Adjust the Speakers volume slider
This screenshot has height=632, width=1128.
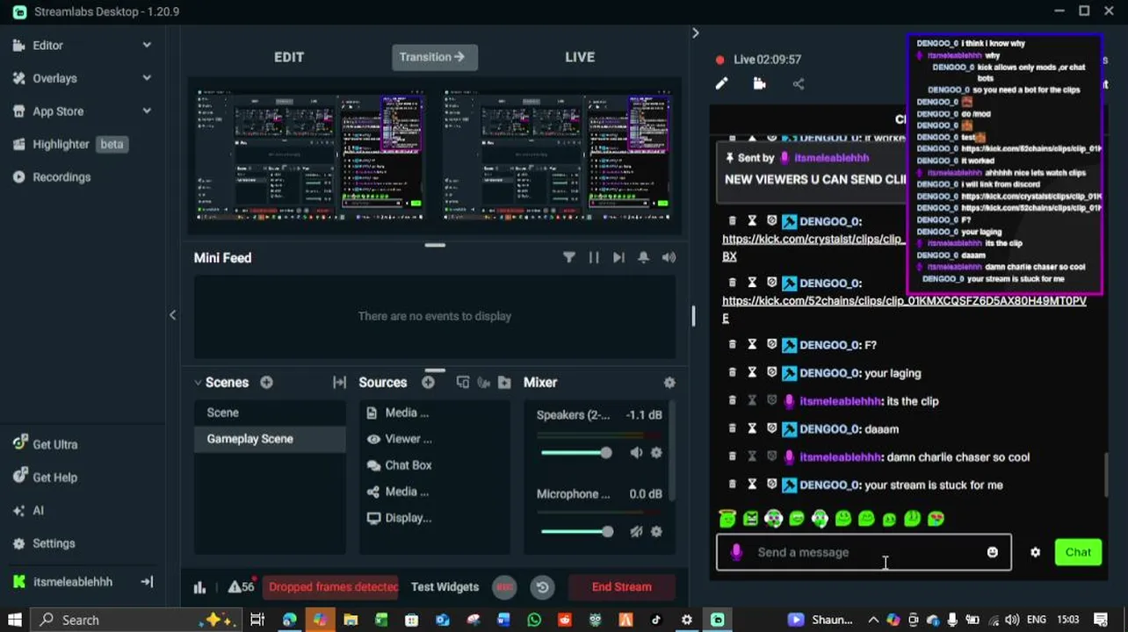tap(576, 453)
